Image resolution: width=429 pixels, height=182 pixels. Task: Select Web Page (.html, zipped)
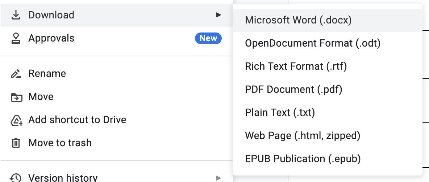303,136
